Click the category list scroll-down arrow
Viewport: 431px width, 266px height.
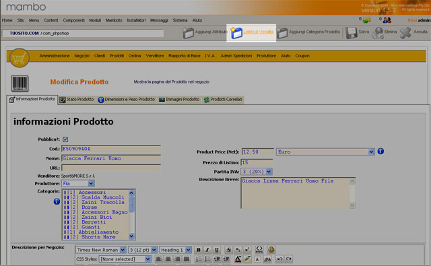(131, 236)
